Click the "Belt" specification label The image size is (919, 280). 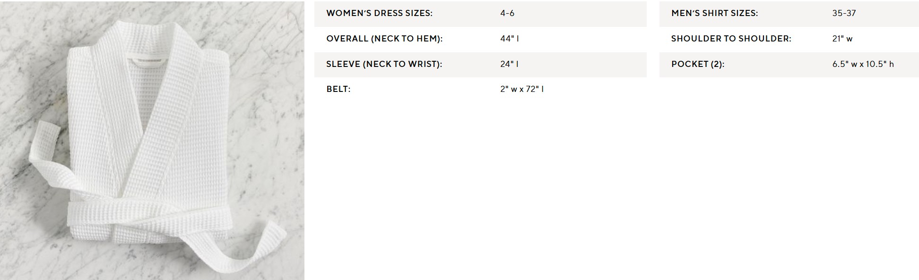[338, 89]
